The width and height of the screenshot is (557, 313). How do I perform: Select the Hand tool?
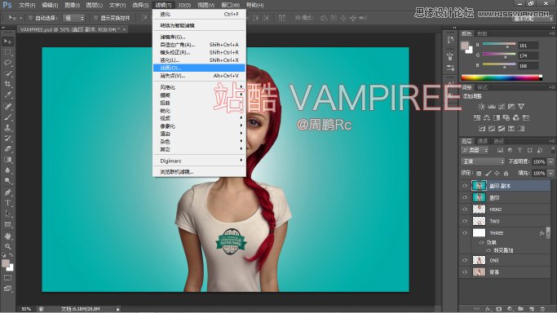click(x=7, y=236)
